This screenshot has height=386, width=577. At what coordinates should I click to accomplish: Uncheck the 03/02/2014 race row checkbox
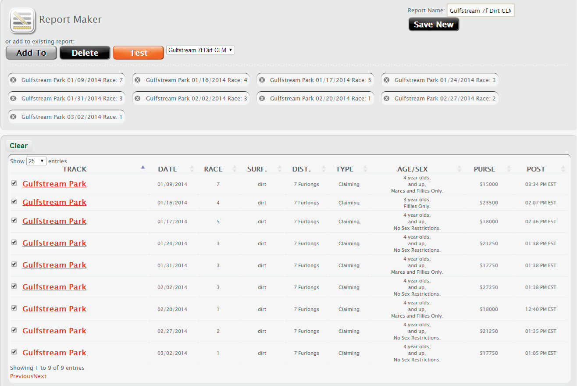coord(14,352)
